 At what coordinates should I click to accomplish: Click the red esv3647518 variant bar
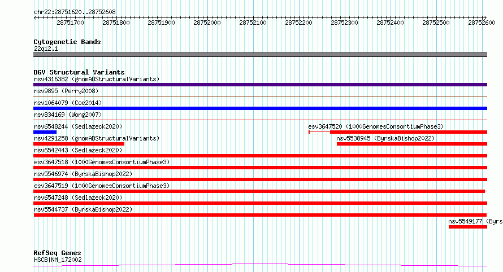(260, 168)
